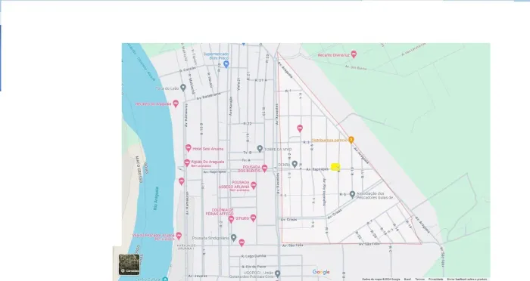Click the R. 22 street label

[x=248, y=124]
